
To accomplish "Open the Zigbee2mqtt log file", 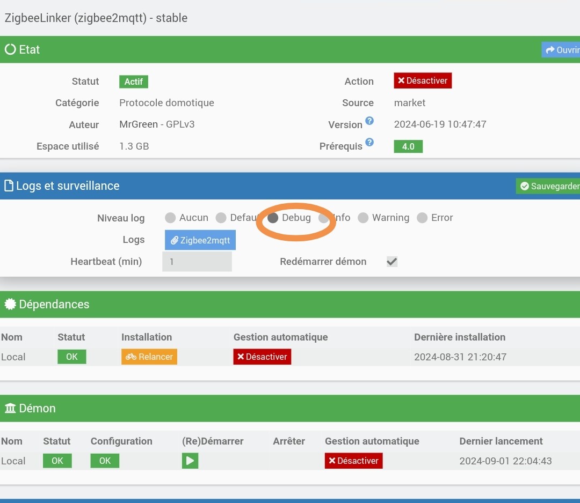I will pyautogui.click(x=200, y=240).
